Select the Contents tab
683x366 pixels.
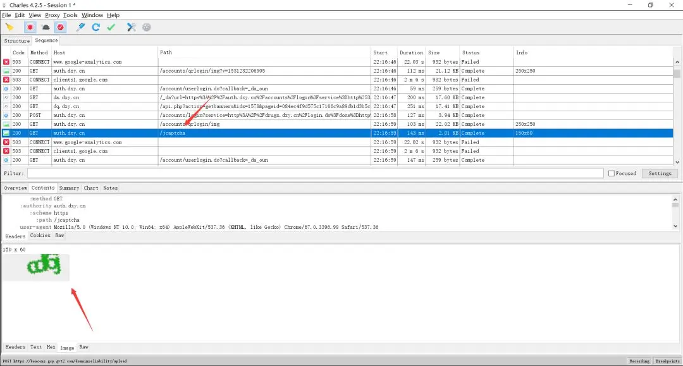[43, 188]
